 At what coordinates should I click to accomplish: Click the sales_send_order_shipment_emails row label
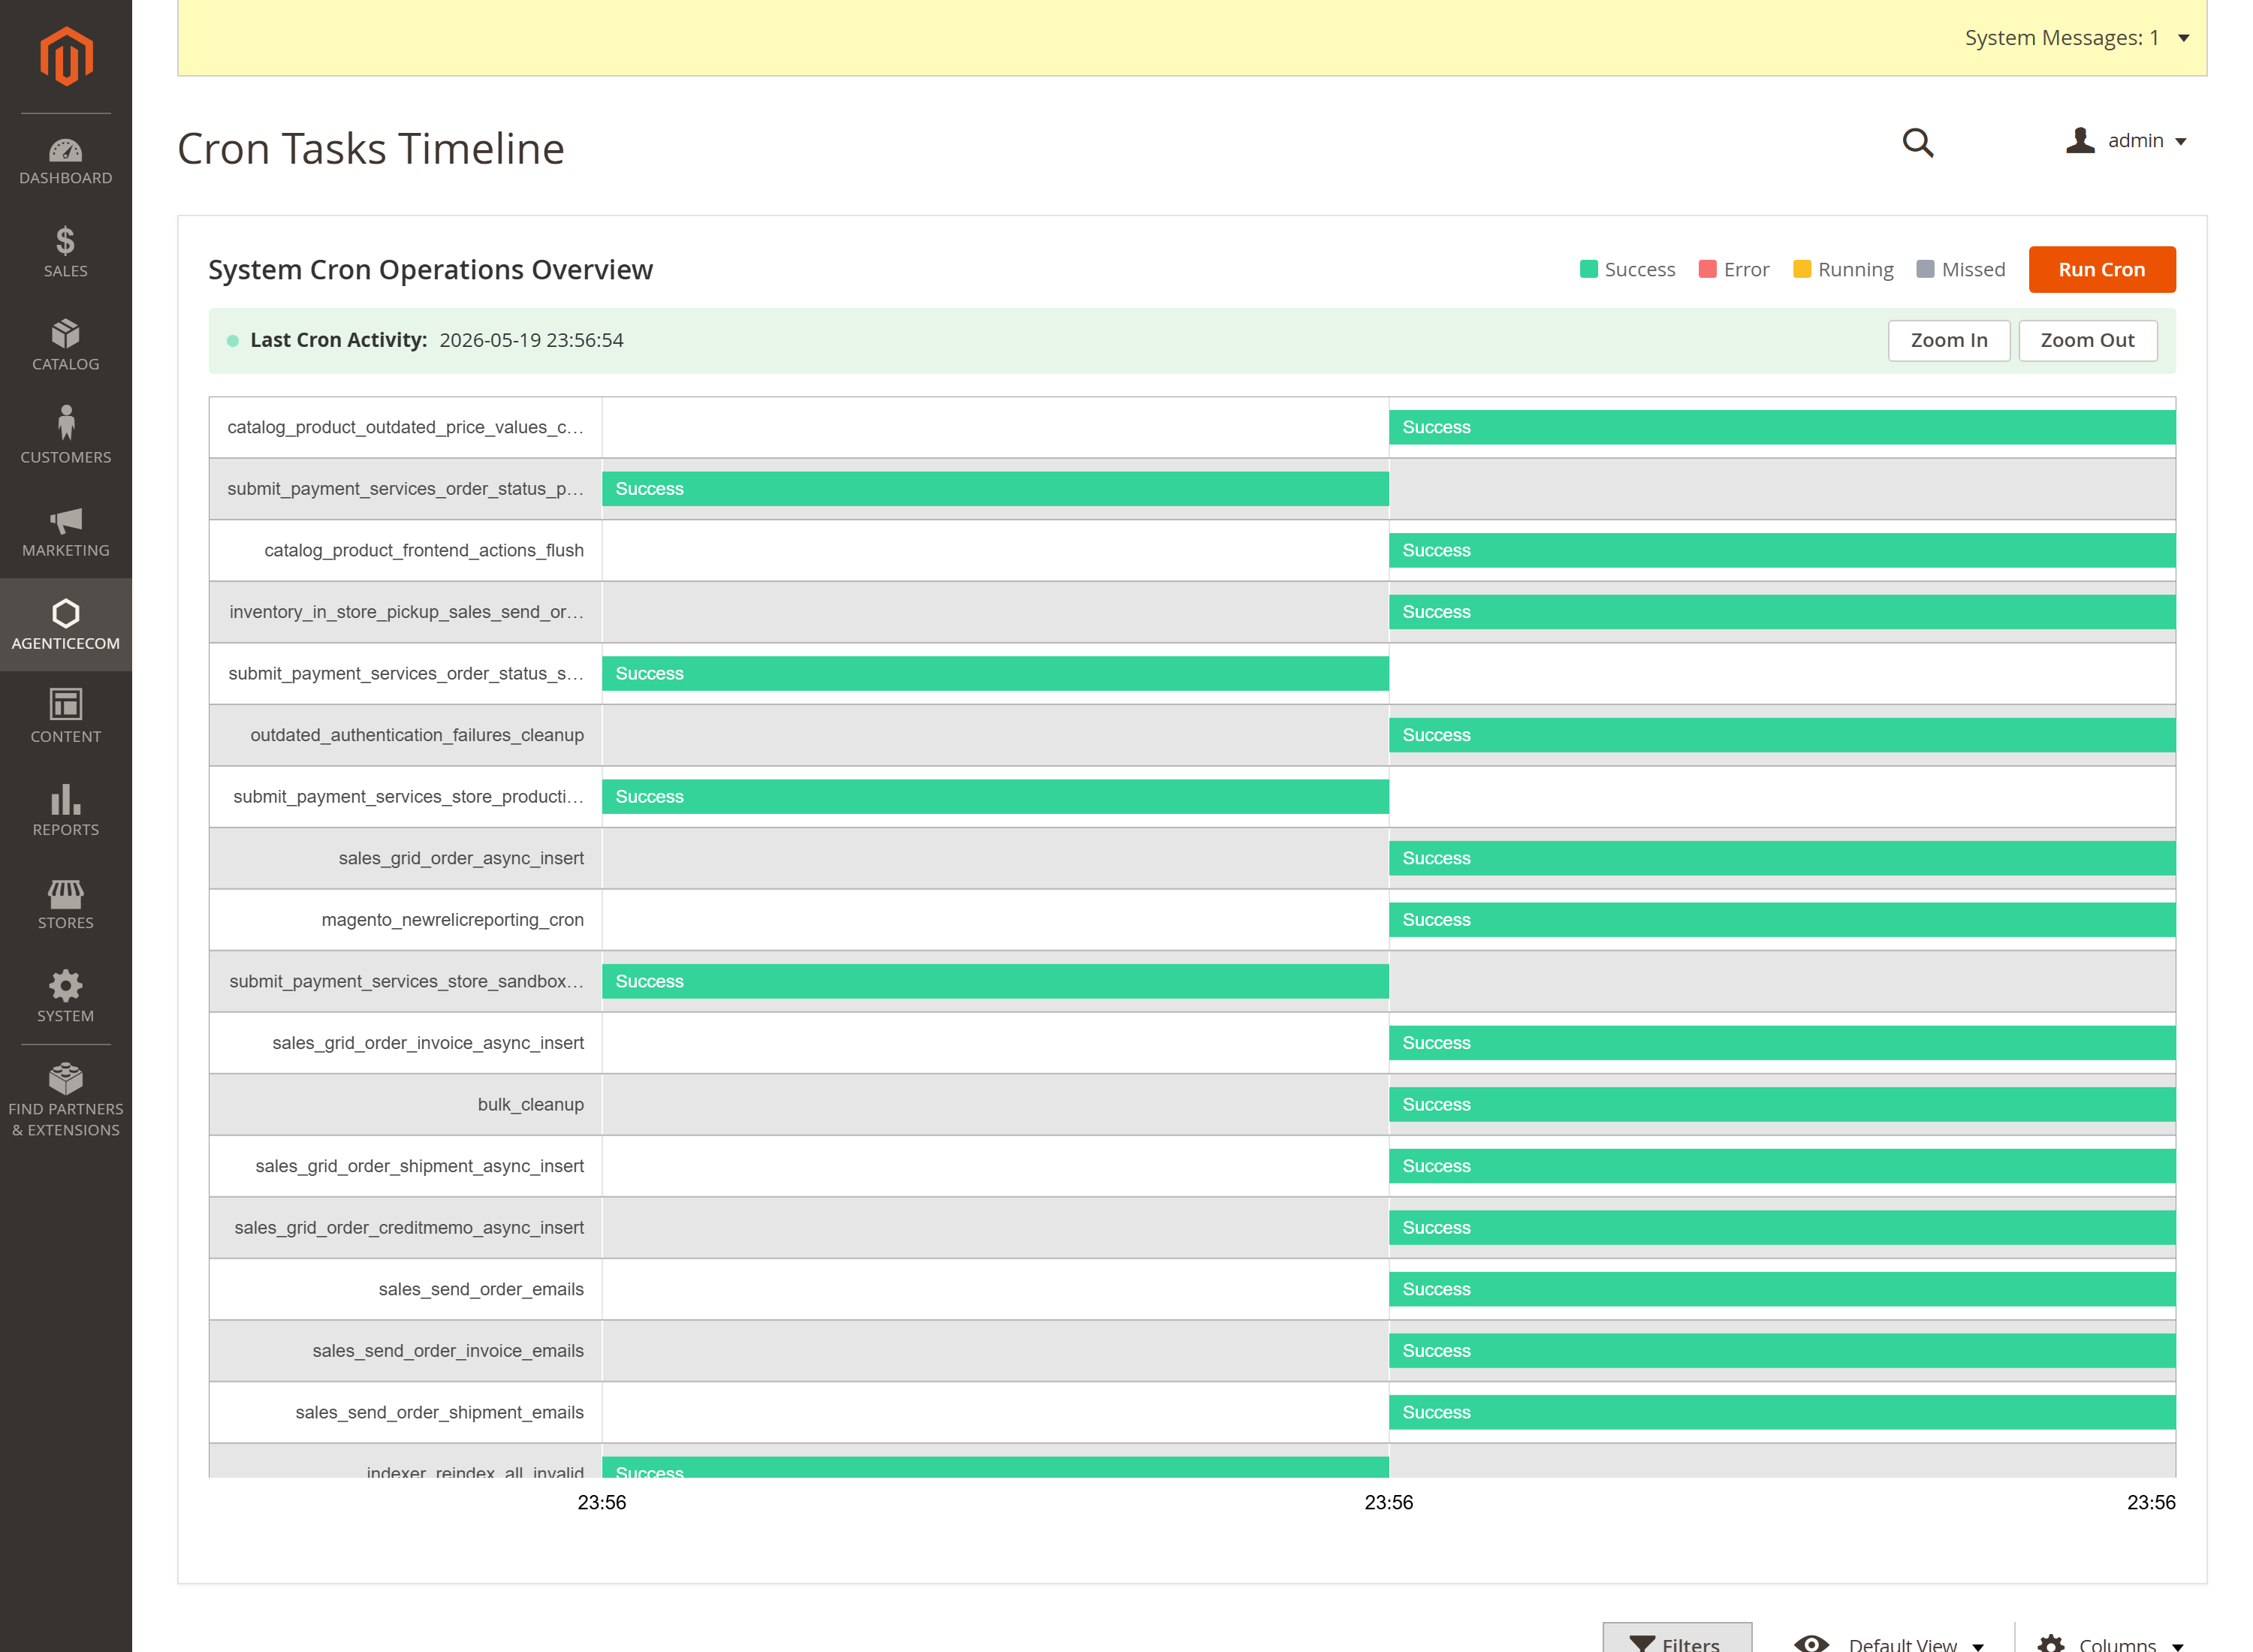click(440, 1412)
